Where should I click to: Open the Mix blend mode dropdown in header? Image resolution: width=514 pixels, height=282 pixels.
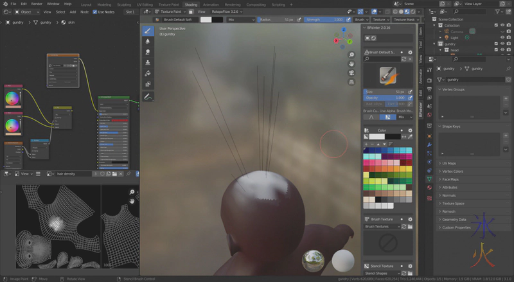click(241, 20)
